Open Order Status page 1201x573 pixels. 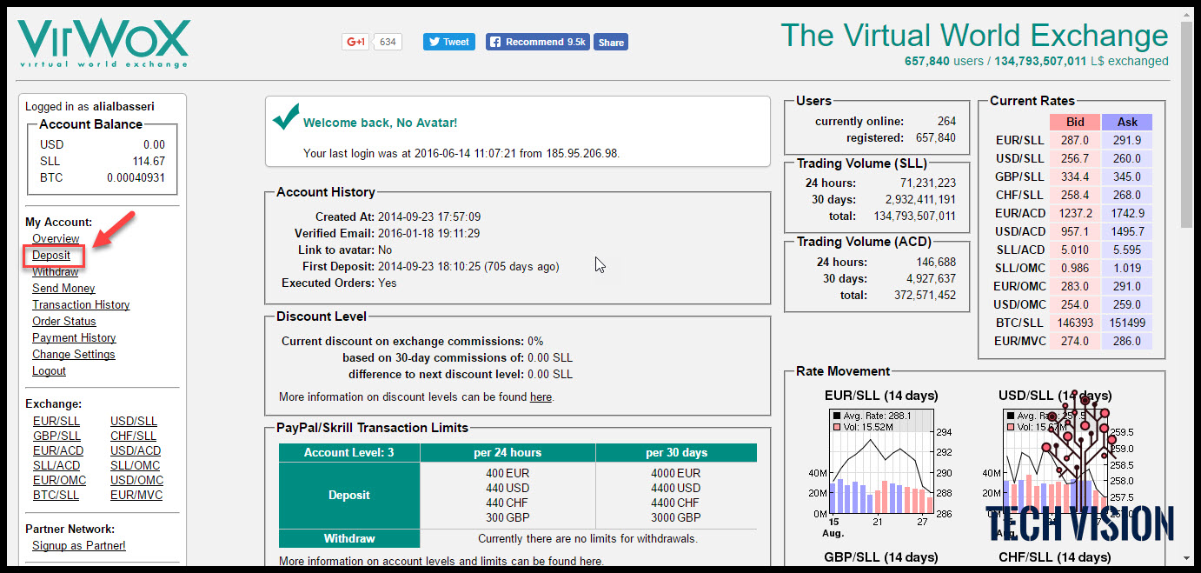[x=64, y=321]
